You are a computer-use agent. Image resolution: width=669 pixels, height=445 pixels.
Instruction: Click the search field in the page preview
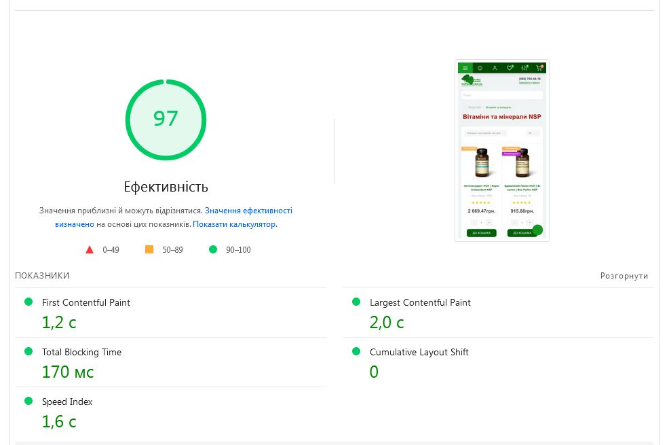click(501, 95)
